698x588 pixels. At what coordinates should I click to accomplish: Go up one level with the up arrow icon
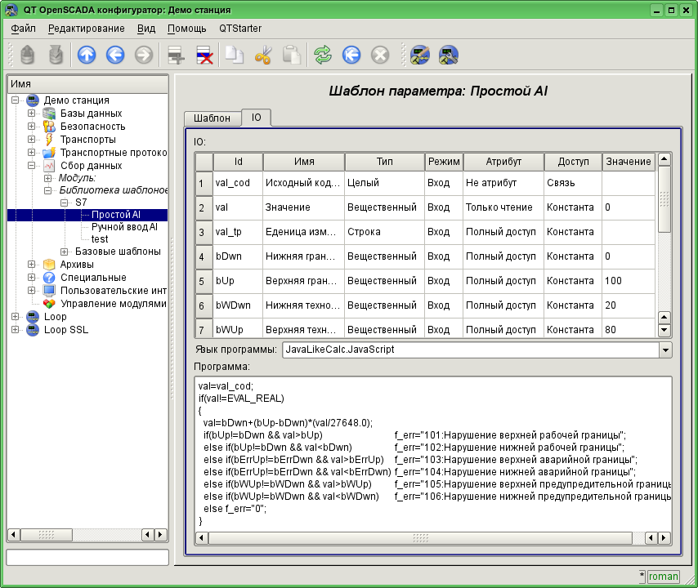point(87,56)
